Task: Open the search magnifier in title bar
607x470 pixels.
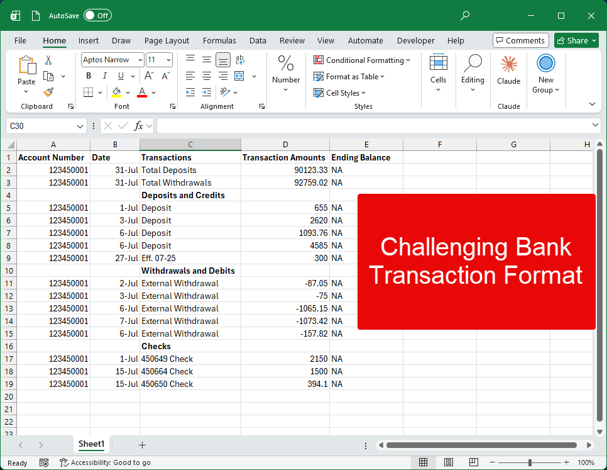Action: (465, 16)
